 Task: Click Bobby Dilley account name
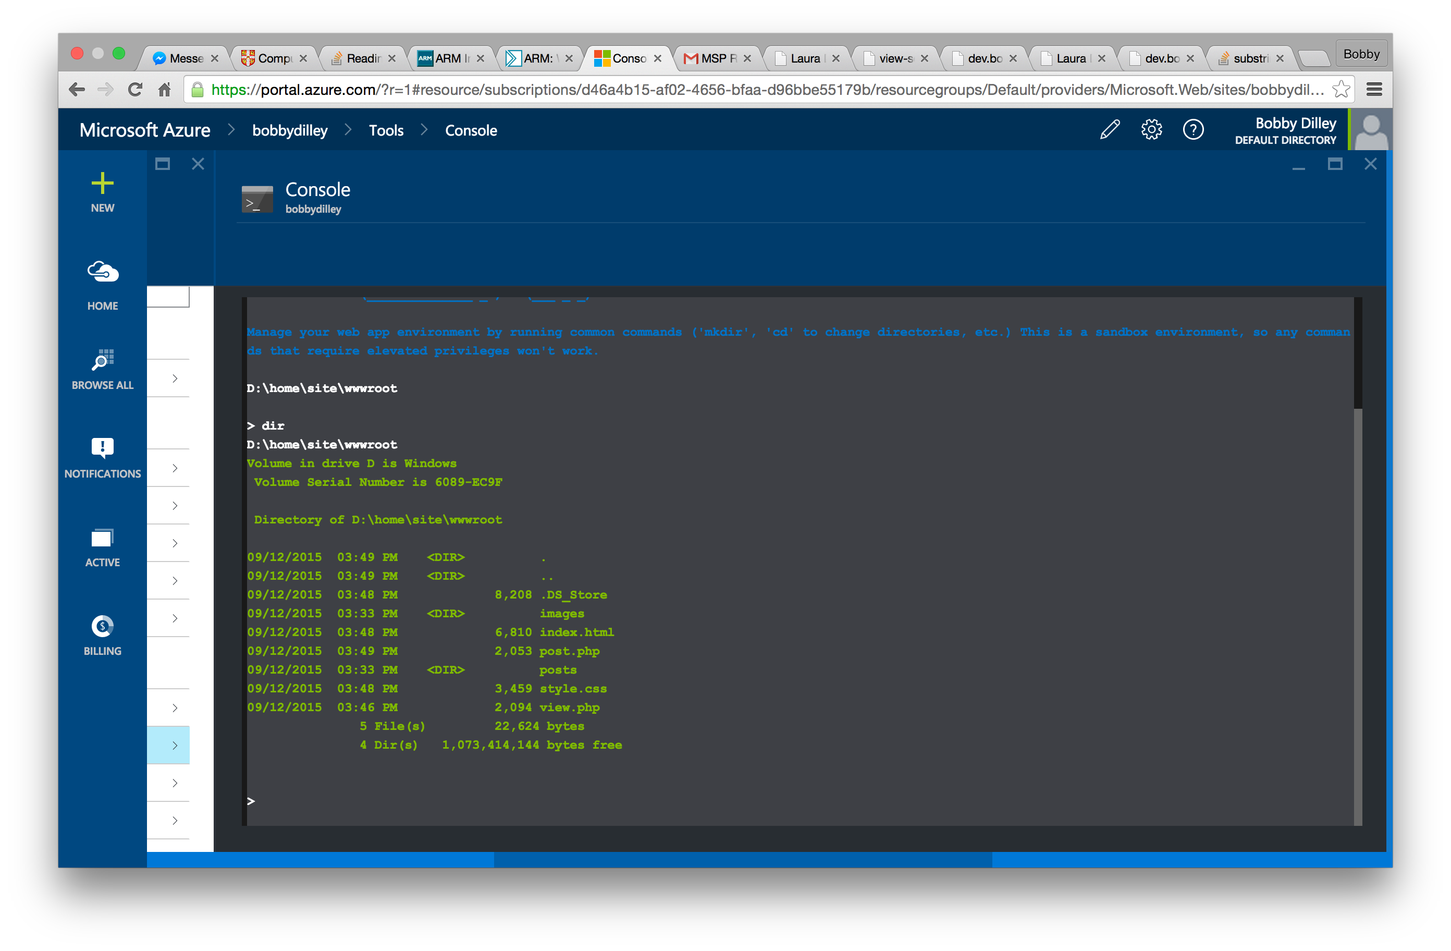[x=1296, y=124]
